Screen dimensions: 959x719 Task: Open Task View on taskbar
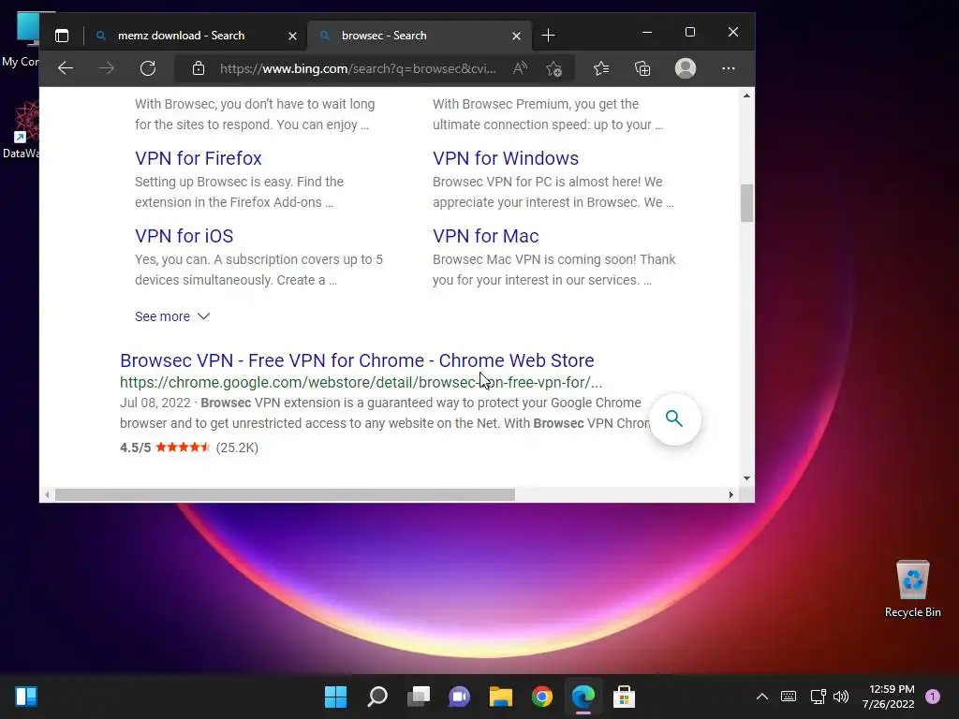coord(419,697)
